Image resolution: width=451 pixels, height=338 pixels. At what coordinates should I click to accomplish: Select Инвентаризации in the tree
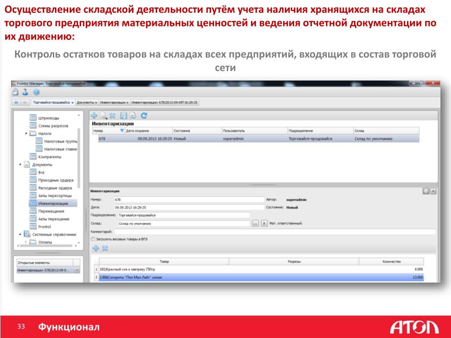[53, 203]
